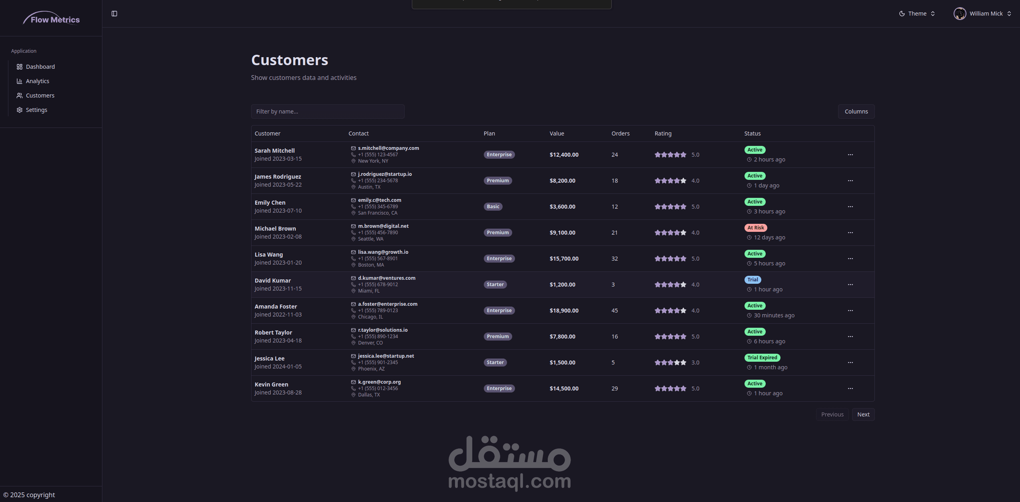The image size is (1020, 502).
Task: Click the Dashboard grid icon
Action: [x=19, y=67]
